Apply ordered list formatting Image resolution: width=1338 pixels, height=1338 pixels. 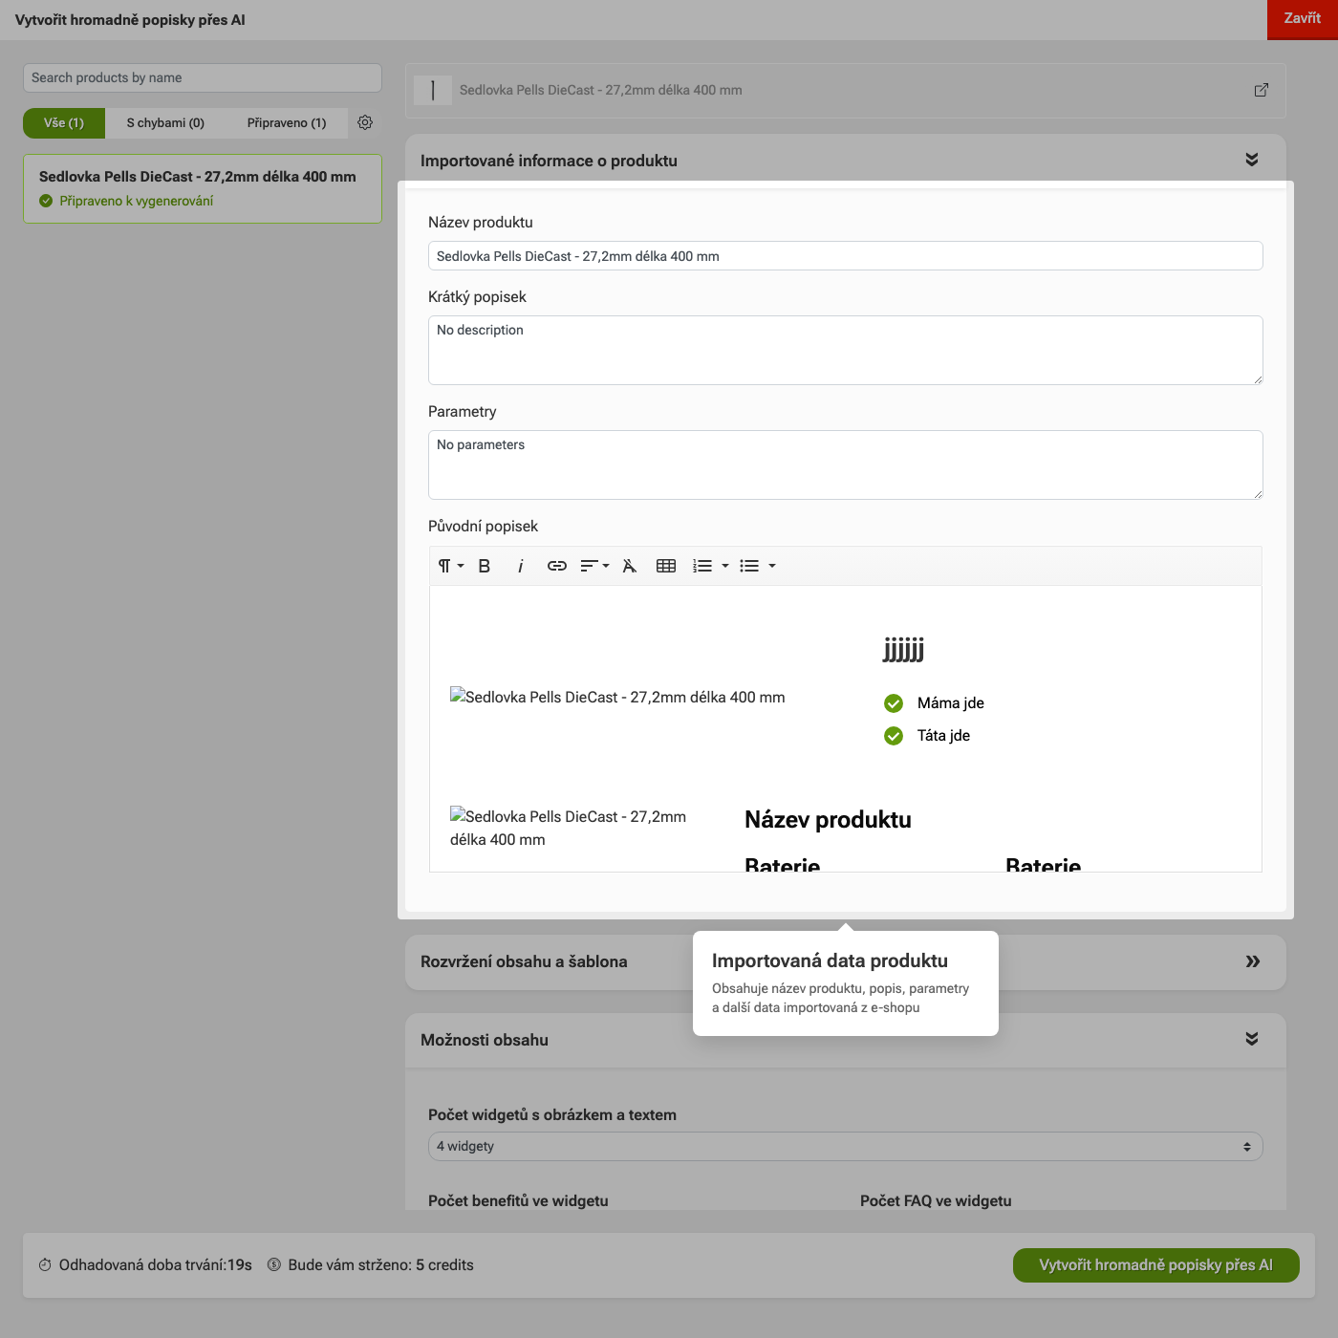pos(702,566)
